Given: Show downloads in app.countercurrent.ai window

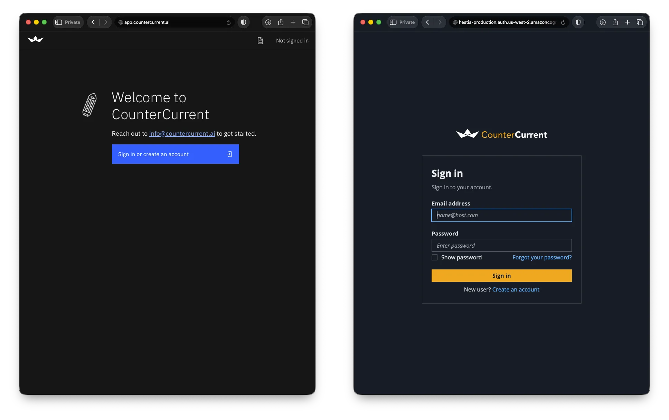Looking at the screenshot, I should point(268,22).
